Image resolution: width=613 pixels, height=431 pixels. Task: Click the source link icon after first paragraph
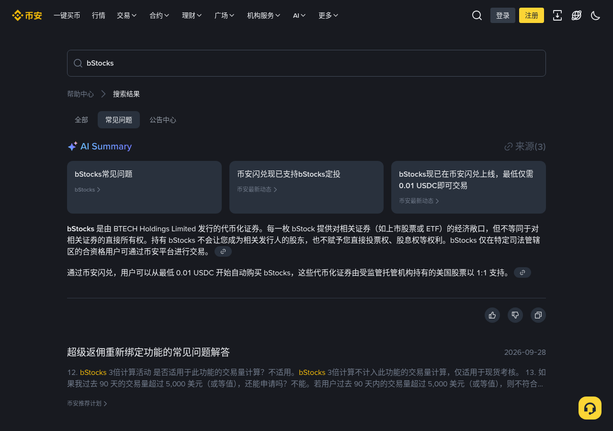coord(223,251)
